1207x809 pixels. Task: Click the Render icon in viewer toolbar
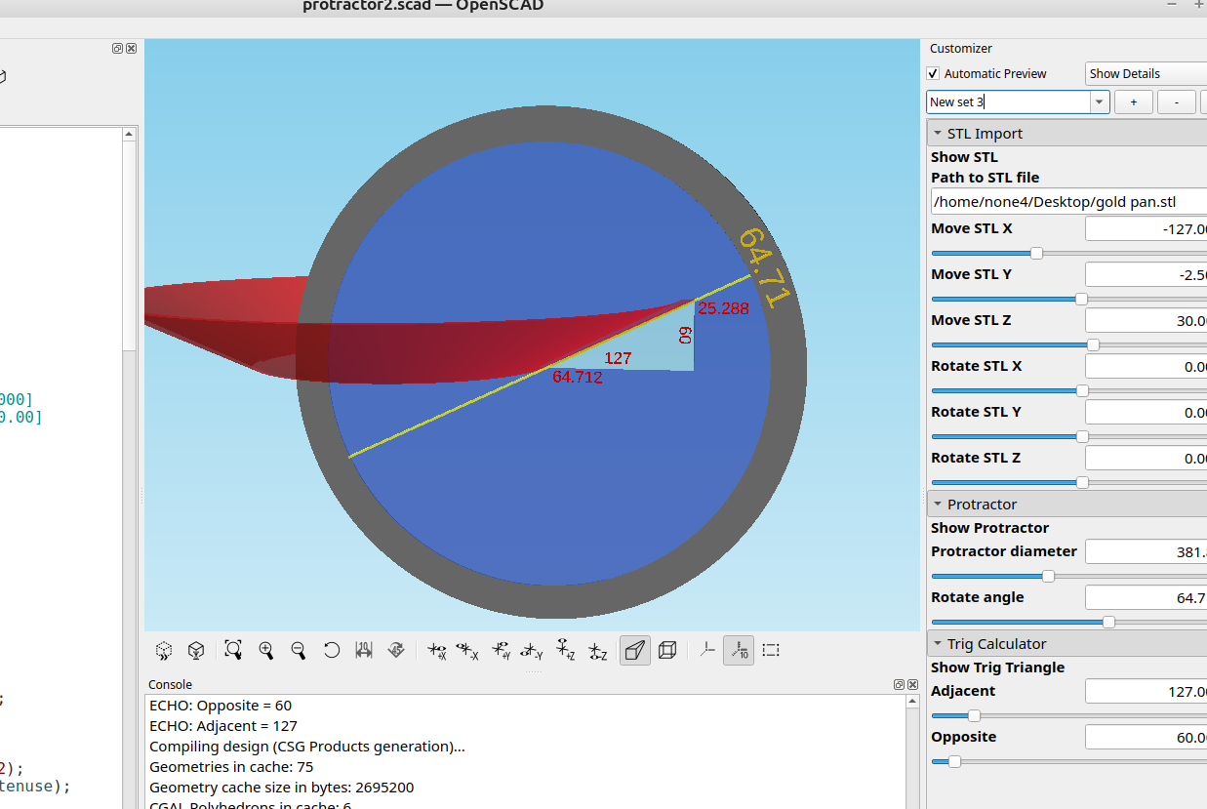pyautogui.click(x=196, y=650)
